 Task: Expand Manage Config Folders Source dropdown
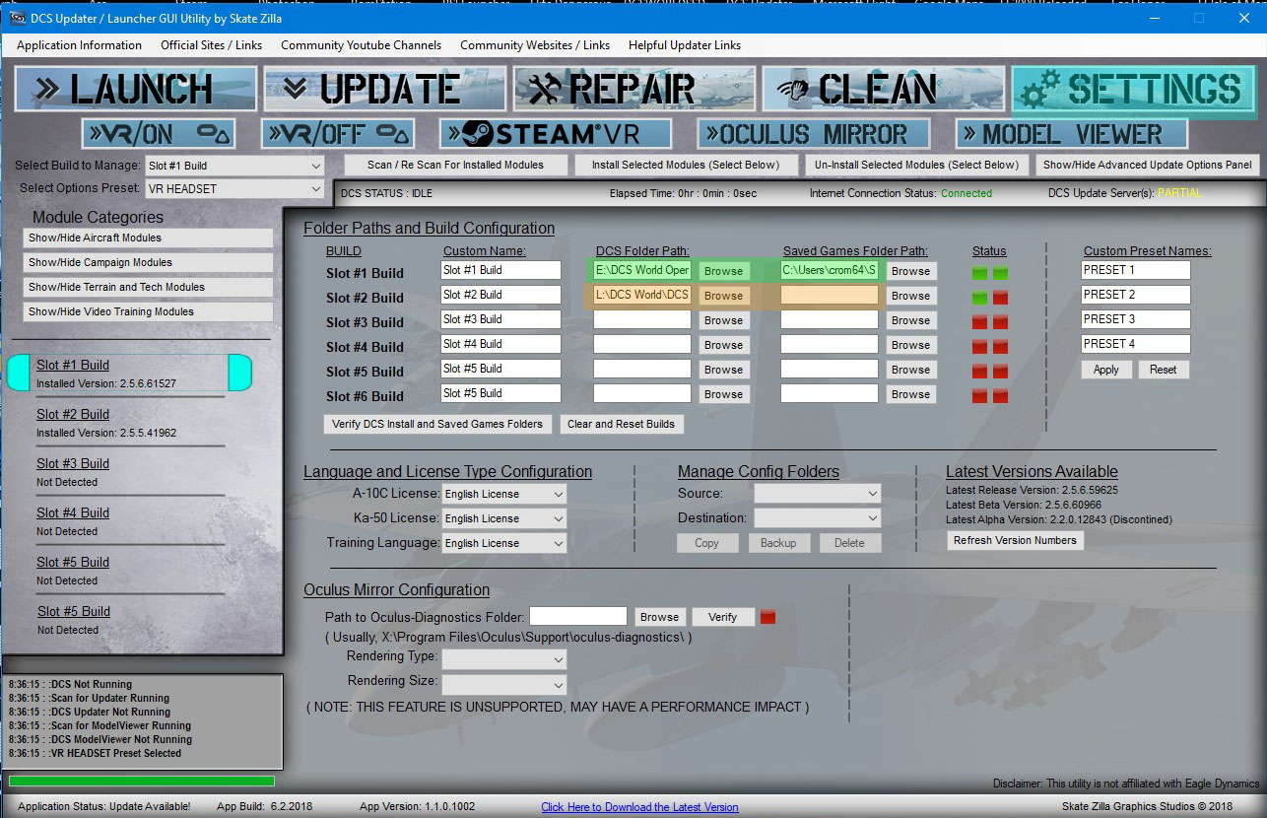tap(818, 493)
